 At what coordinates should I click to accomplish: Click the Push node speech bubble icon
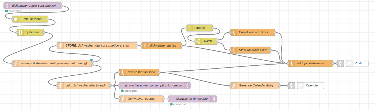(x=349, y=63)
